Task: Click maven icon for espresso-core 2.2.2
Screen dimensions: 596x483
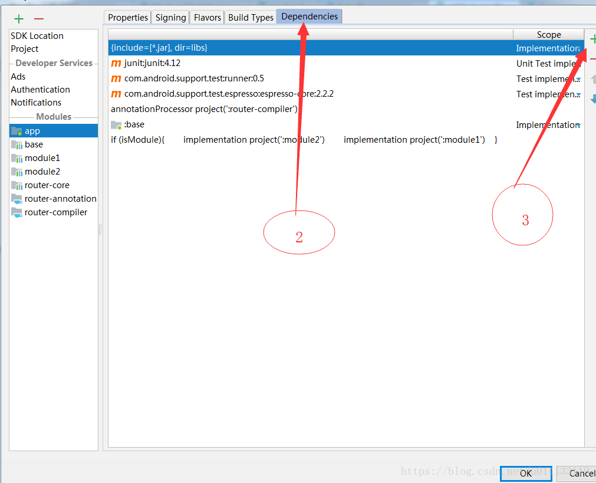Action: 116,94
